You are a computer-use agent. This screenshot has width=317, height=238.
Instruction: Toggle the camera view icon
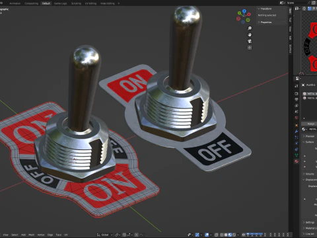tap(250, 41)
